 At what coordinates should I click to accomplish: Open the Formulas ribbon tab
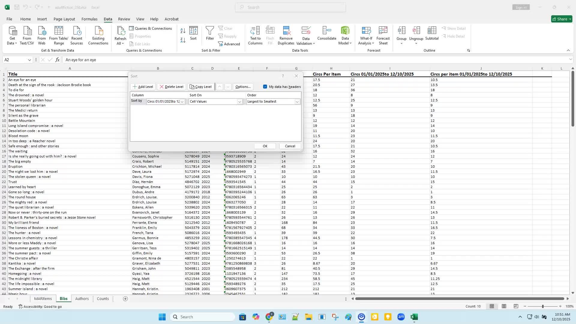[x=89, y=19]
